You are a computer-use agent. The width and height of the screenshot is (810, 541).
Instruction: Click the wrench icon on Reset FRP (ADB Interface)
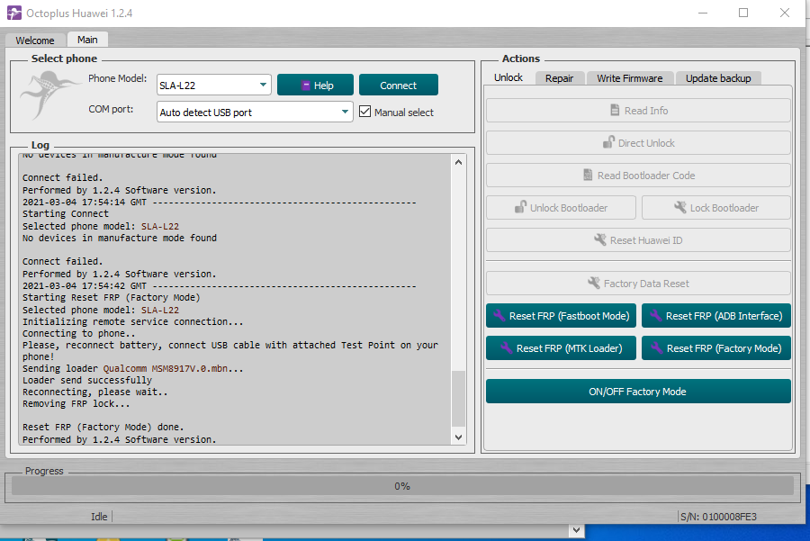tap(655, 315)
